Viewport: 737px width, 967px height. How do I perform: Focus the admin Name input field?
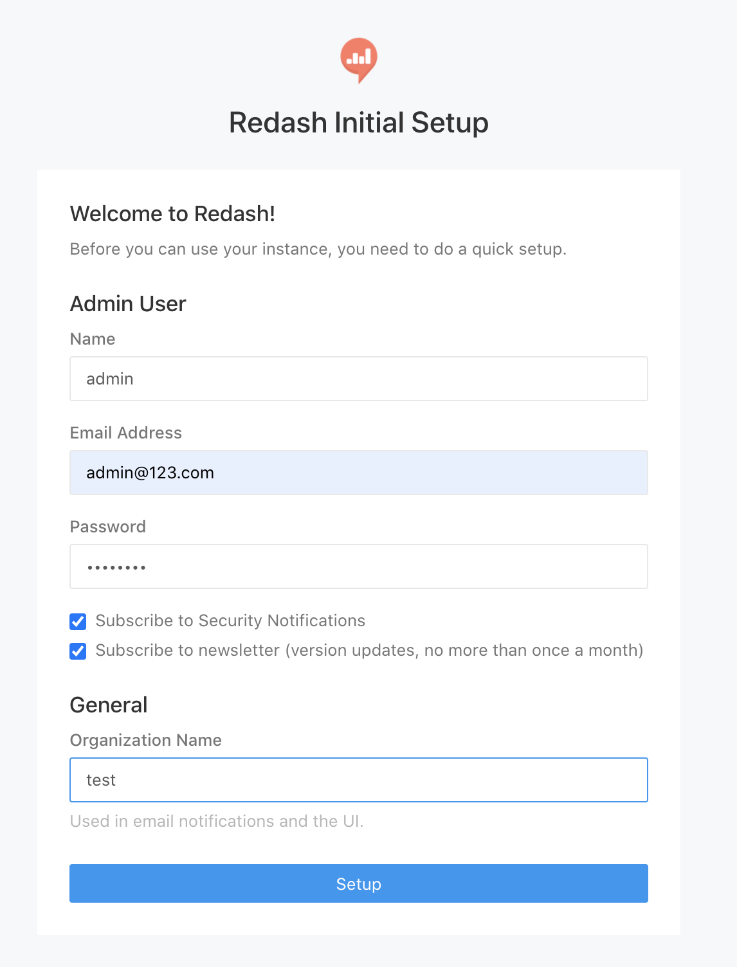(358, 379)
